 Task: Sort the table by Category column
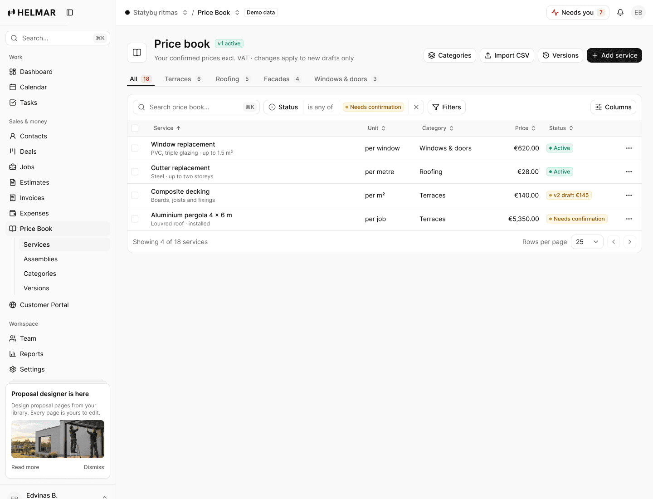coord(438,128)
